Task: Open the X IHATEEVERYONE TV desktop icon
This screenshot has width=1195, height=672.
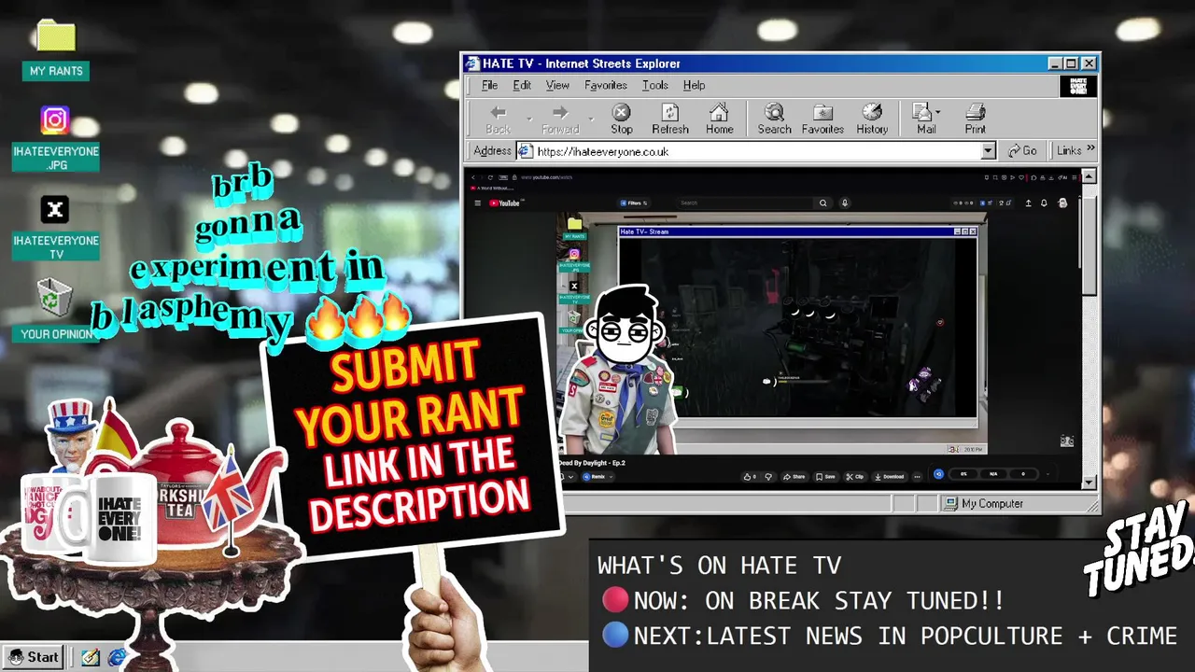Action: 55,210
